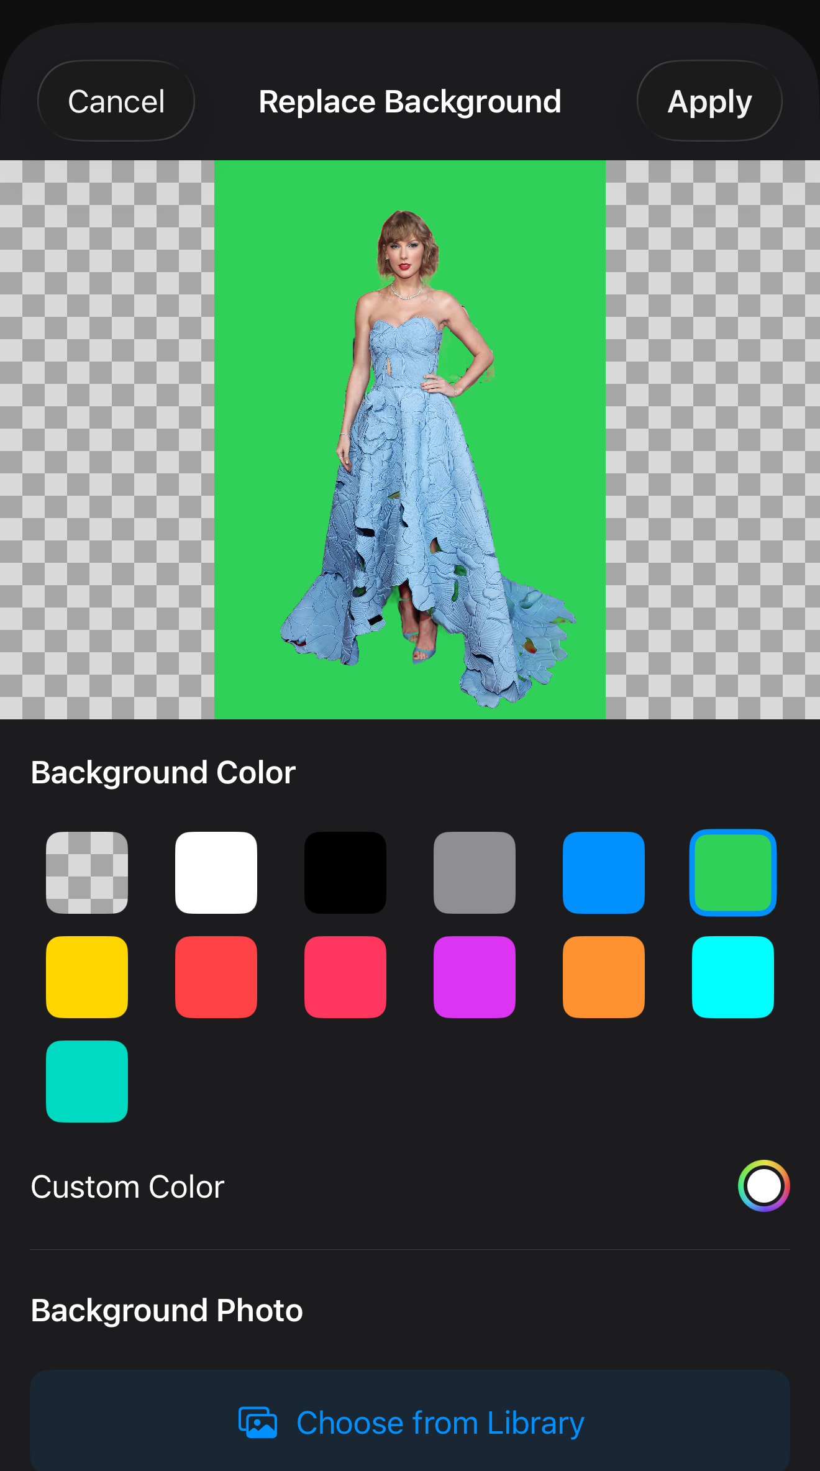Set background to the purple swatch
This screenshot has height=1471, width=820.
click(475, 977)
